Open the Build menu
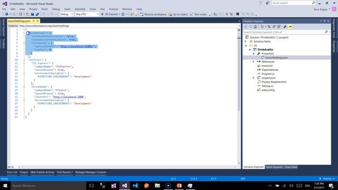Image resolution: width=338 pixels, height=190 pixels. [44, 9]
